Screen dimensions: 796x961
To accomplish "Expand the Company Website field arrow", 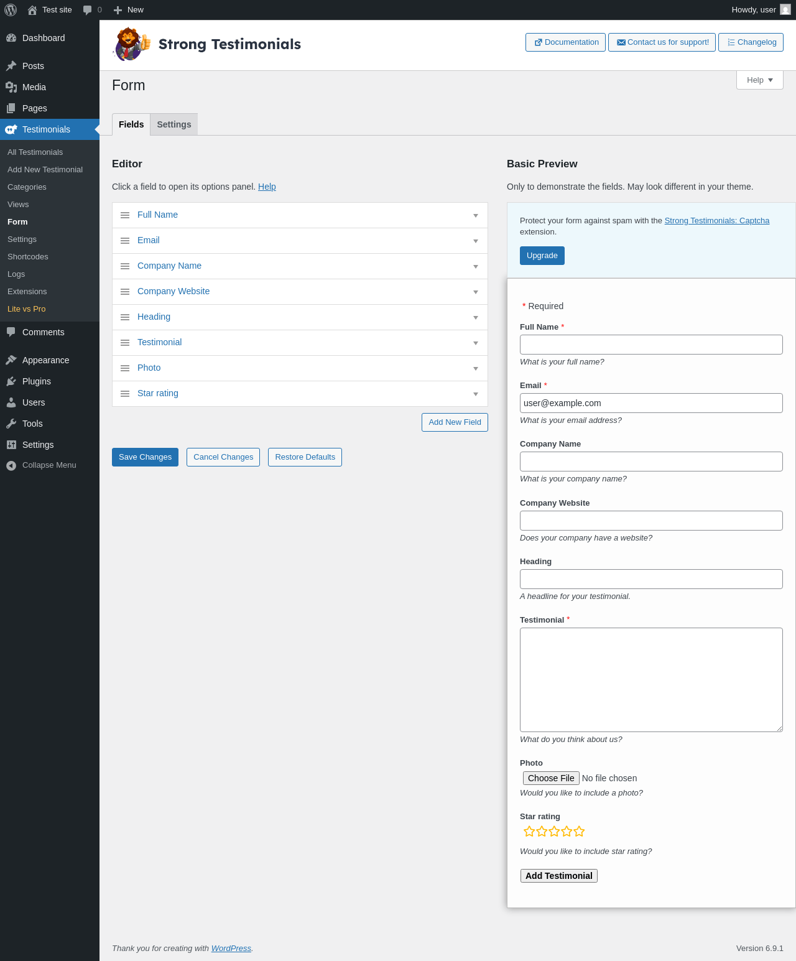I will click(476, 292).
